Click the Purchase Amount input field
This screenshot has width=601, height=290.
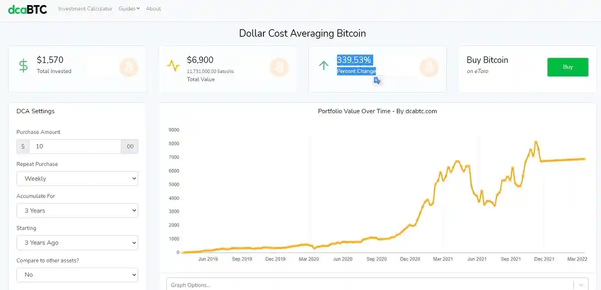75,146
